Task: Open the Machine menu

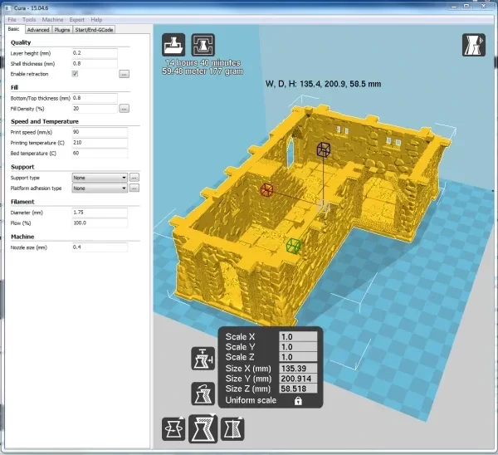Action: 53,20
